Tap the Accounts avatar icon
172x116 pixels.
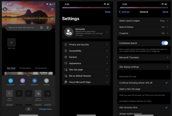[x=69, y=32]
